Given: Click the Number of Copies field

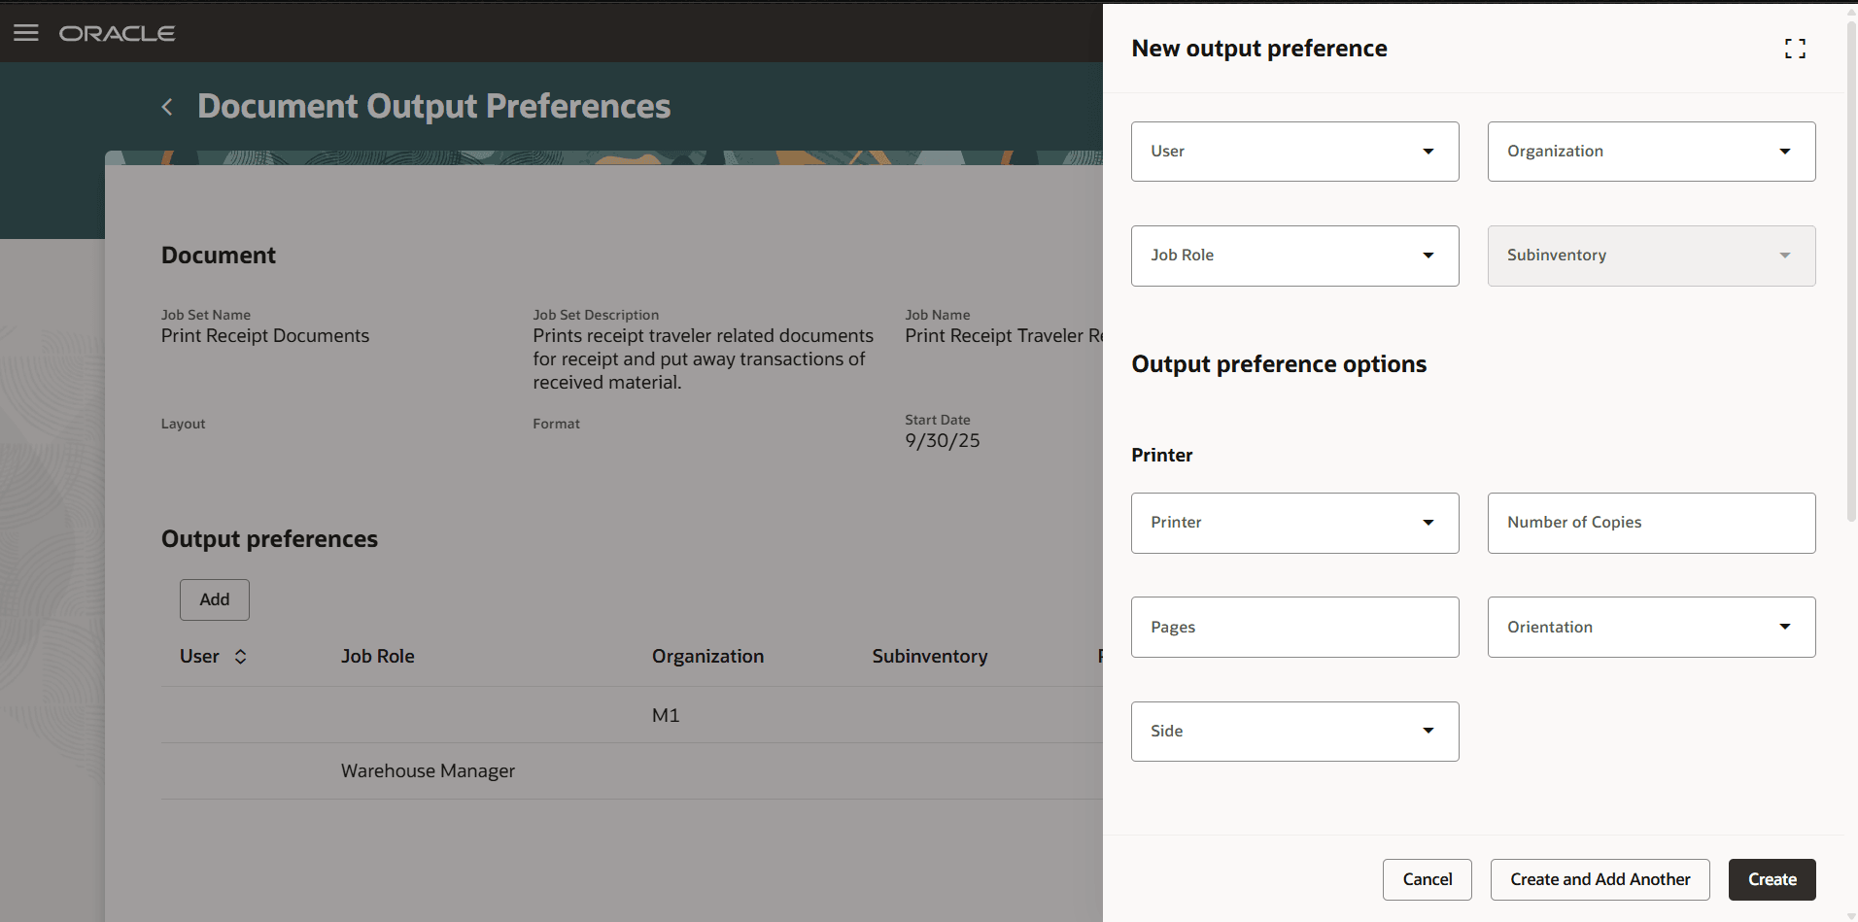Looking at the screenshot, I should pos(1650,523).
